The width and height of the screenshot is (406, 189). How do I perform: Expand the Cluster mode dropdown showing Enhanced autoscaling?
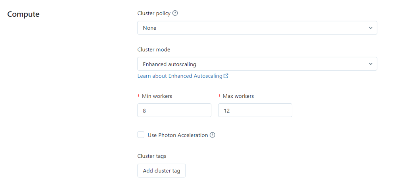[x=254, y=64]
